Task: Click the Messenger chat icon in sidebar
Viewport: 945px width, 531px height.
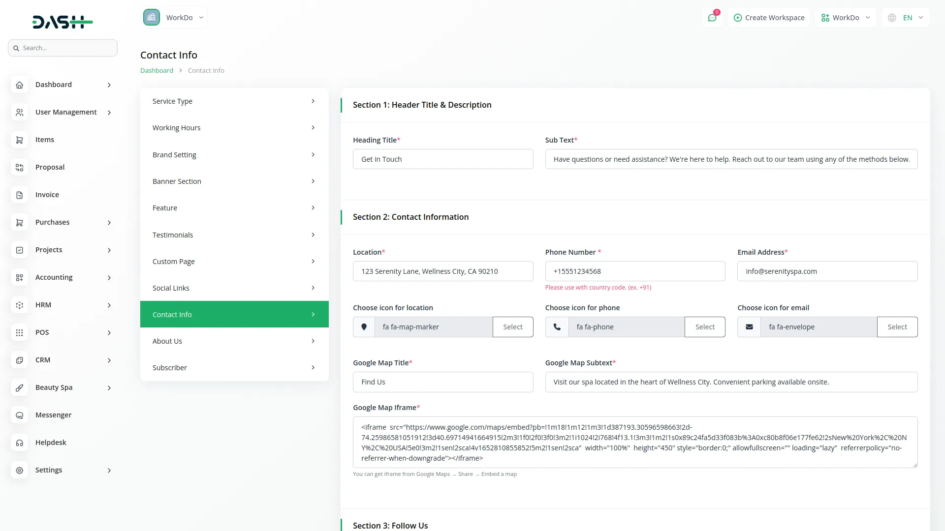Action: [x=19, y=415]
